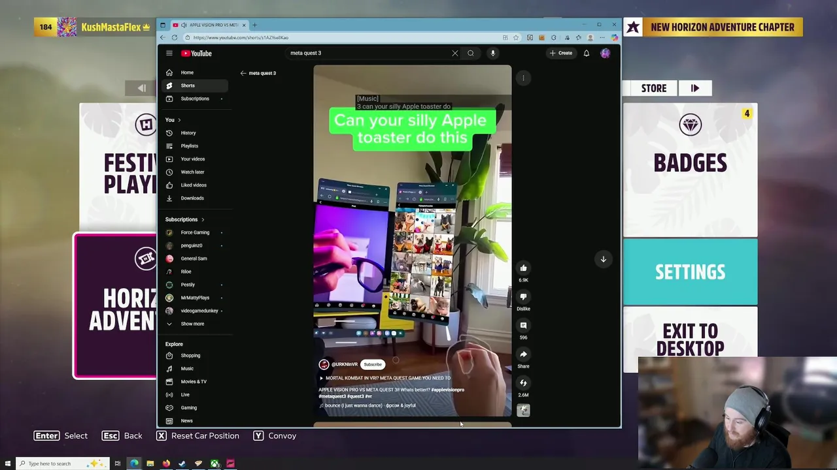Click the browser address bar URL
837x470 pixels.
coord(241,37)
